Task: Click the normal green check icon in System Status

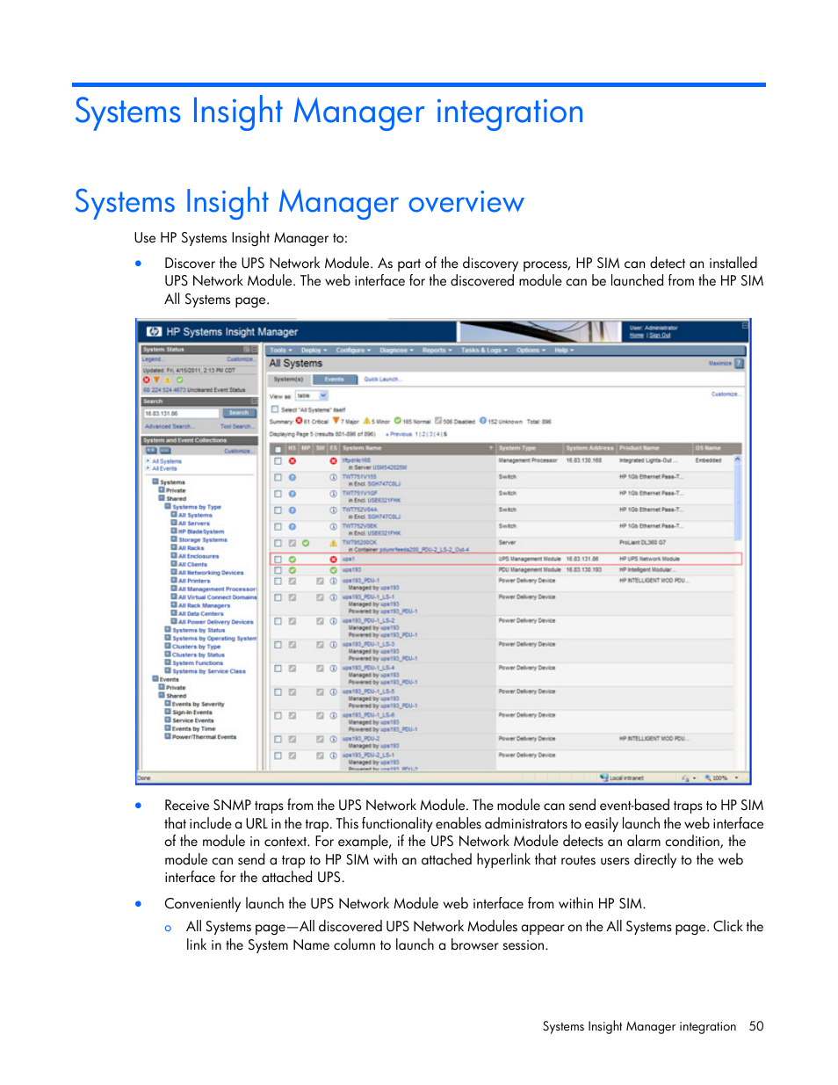Action: pyautogui.click(x=179, y=380)
